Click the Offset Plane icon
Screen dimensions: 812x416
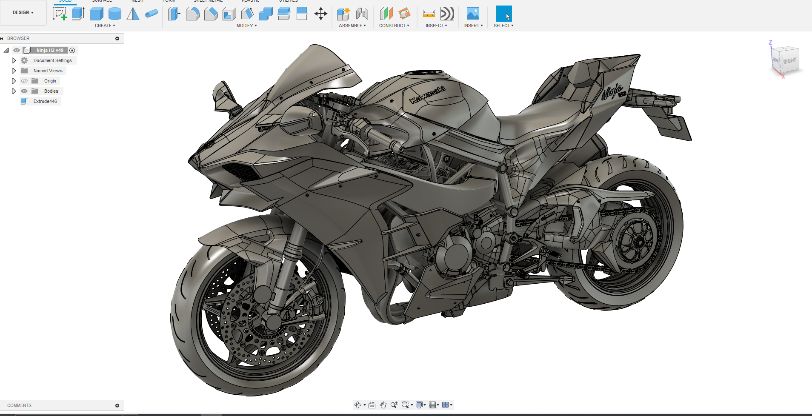[x=386, y=14]
